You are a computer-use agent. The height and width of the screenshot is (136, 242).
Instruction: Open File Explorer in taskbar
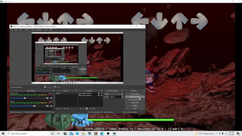[83, 134]
